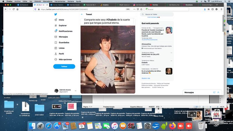
Task: Click the Firefox back navigation arrow
Action: pyautogui.click(x=6, y=9)
